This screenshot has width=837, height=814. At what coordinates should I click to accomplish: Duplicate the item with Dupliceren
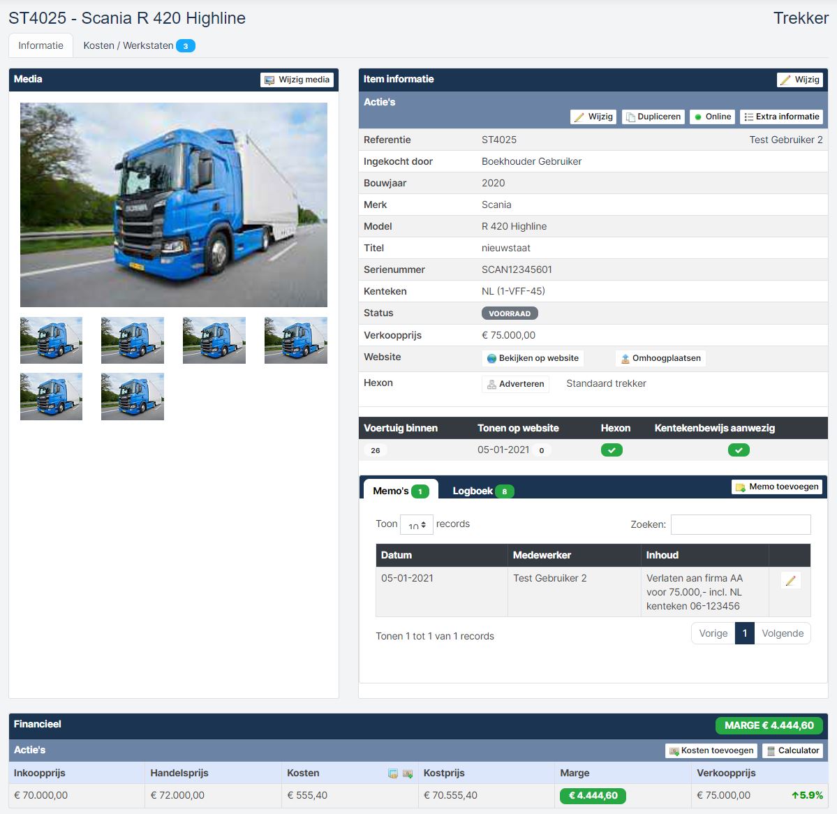[653, 117]
